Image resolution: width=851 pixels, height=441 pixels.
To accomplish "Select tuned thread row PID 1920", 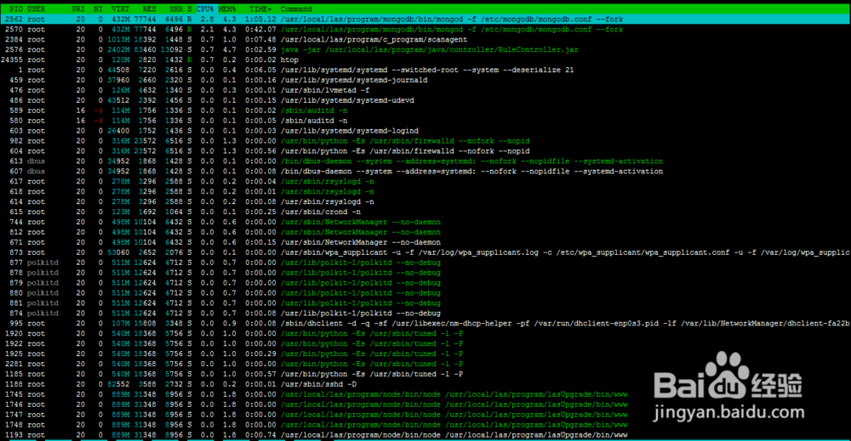I will point(425,334).
